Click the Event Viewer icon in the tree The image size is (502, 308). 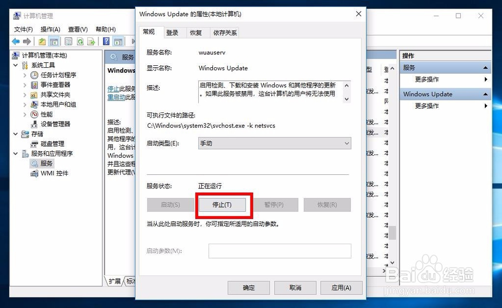pyautogui.click(x=34, y=85)
